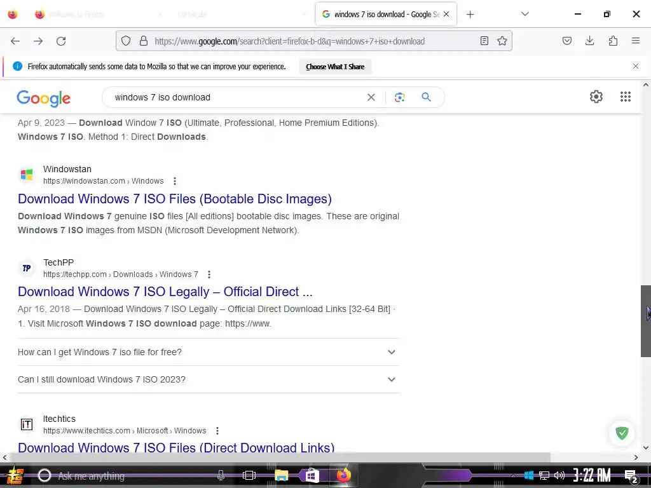Click the Itechtics site favicon

27,424
